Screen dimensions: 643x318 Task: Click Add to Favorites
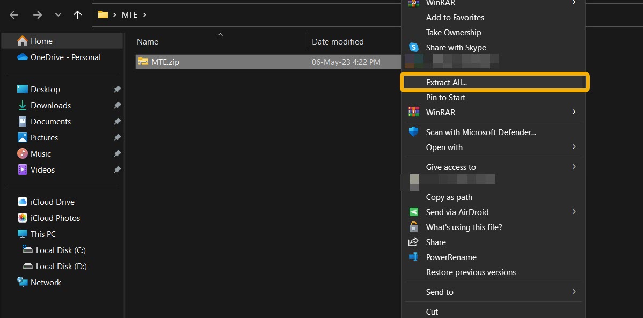[x=455, y=17]
